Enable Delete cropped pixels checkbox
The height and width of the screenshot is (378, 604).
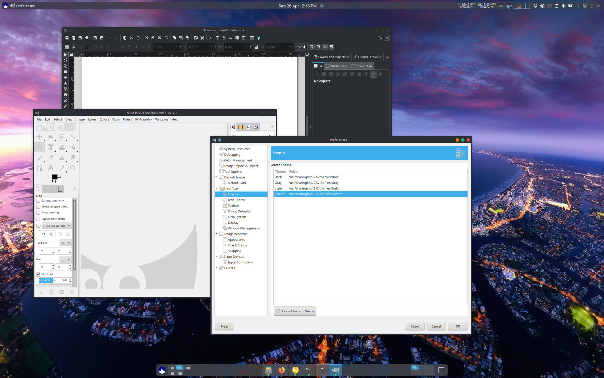[38, 207]
